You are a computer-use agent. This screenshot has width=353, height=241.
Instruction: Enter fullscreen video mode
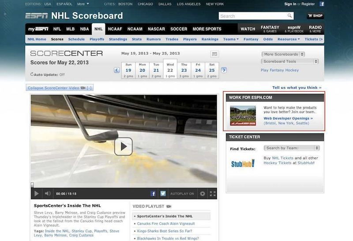click(x=213, y=193)
